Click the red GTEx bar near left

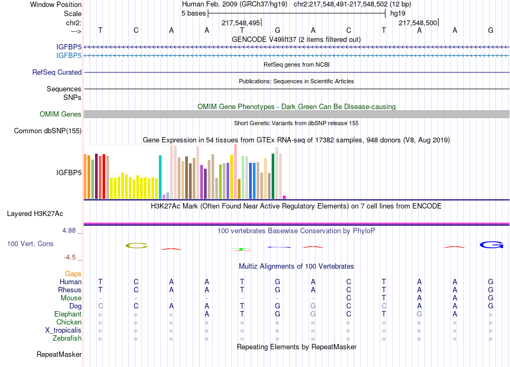104,176
